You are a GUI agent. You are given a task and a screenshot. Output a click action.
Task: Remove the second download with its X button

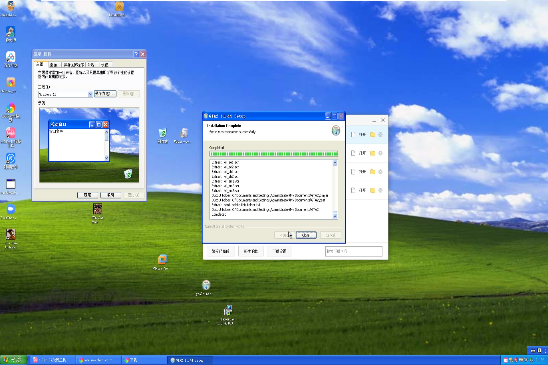click(x=380, y=153)
